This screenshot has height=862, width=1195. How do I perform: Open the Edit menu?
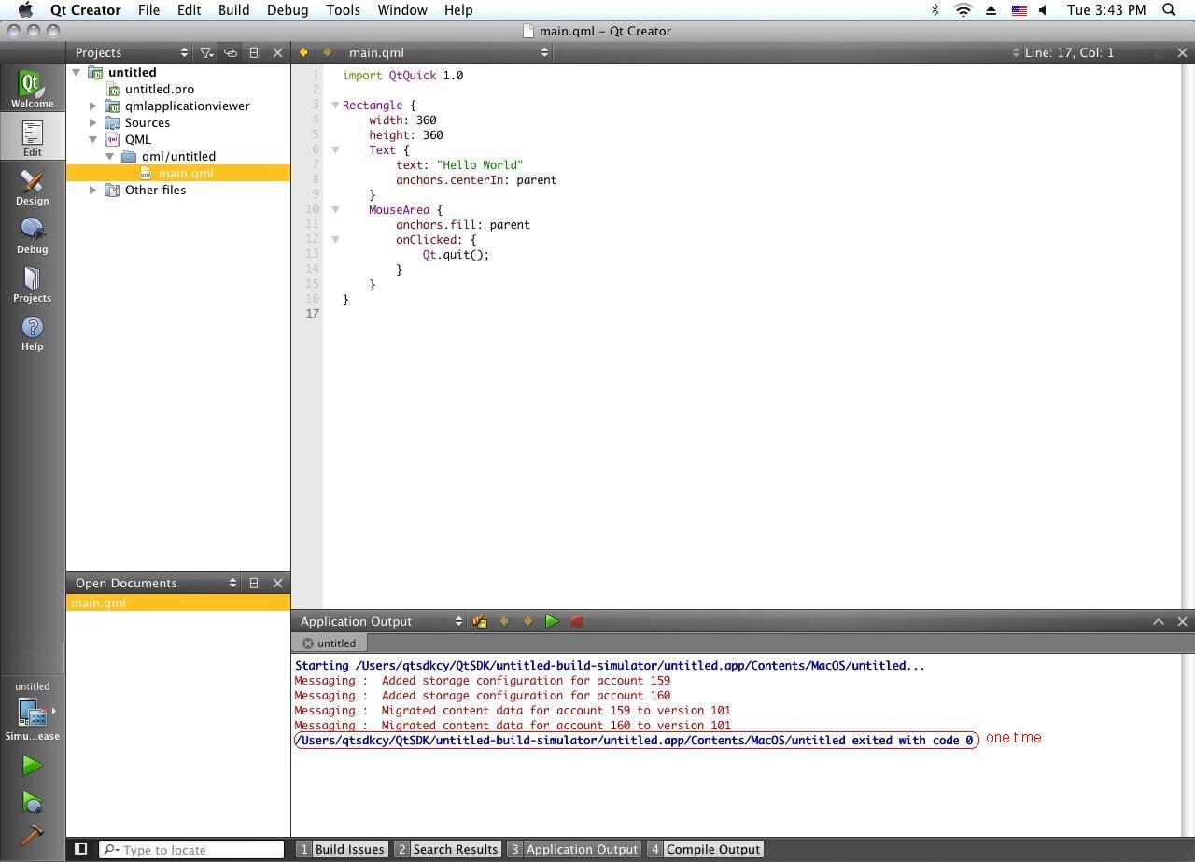[x=189, y=9]
